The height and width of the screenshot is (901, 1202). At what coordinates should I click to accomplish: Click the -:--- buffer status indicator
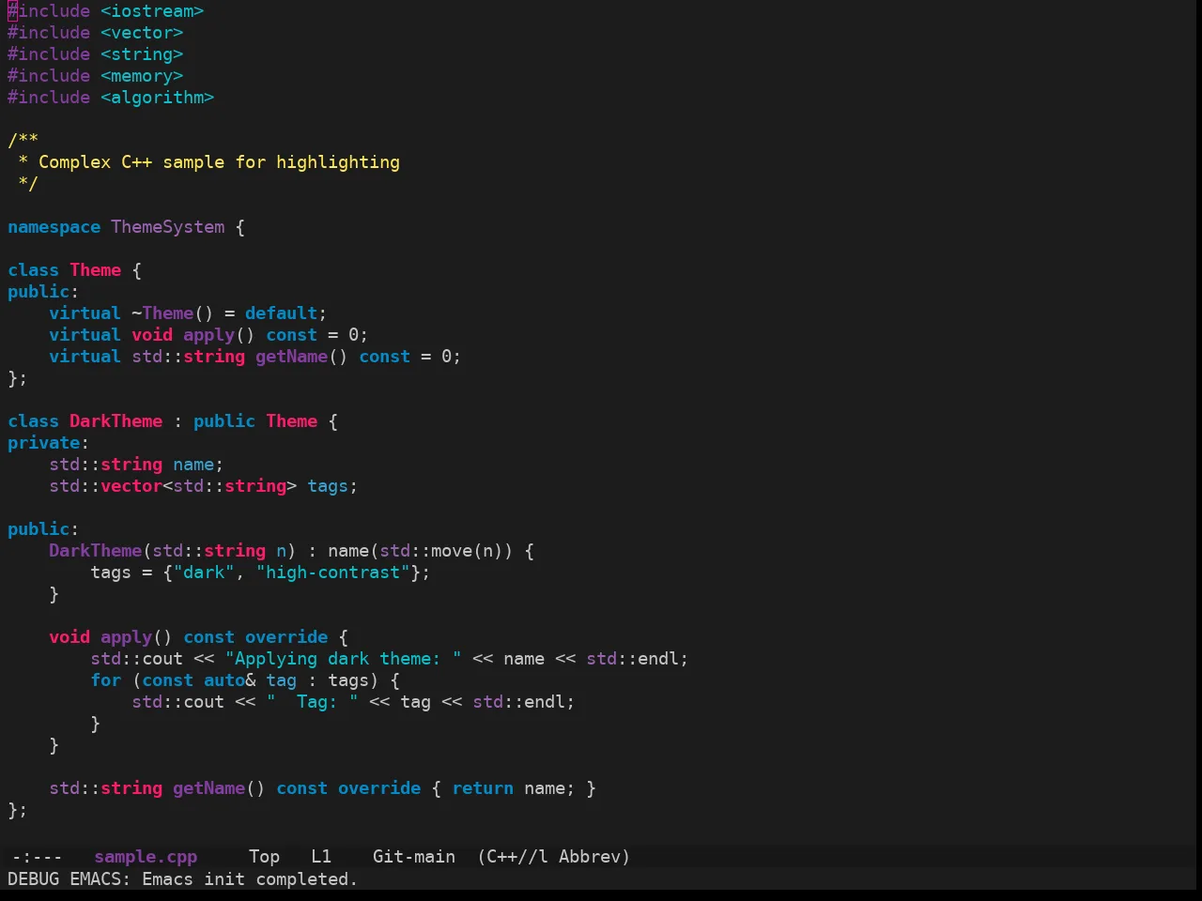38,856
